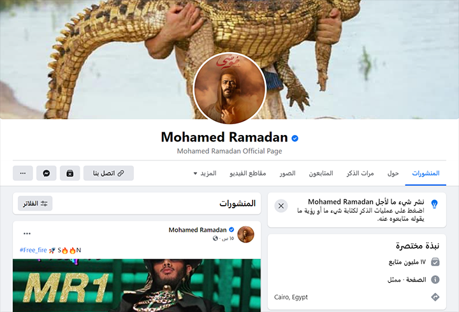The width and height of the screenshot is (459, 312).
Task: Click the اتصل بنا contact button
Action: click(x=108, y=173)
